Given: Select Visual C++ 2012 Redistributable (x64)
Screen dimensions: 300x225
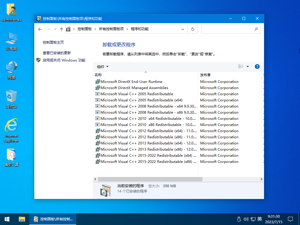Looking at the screenshot, I should pos(145,131).
